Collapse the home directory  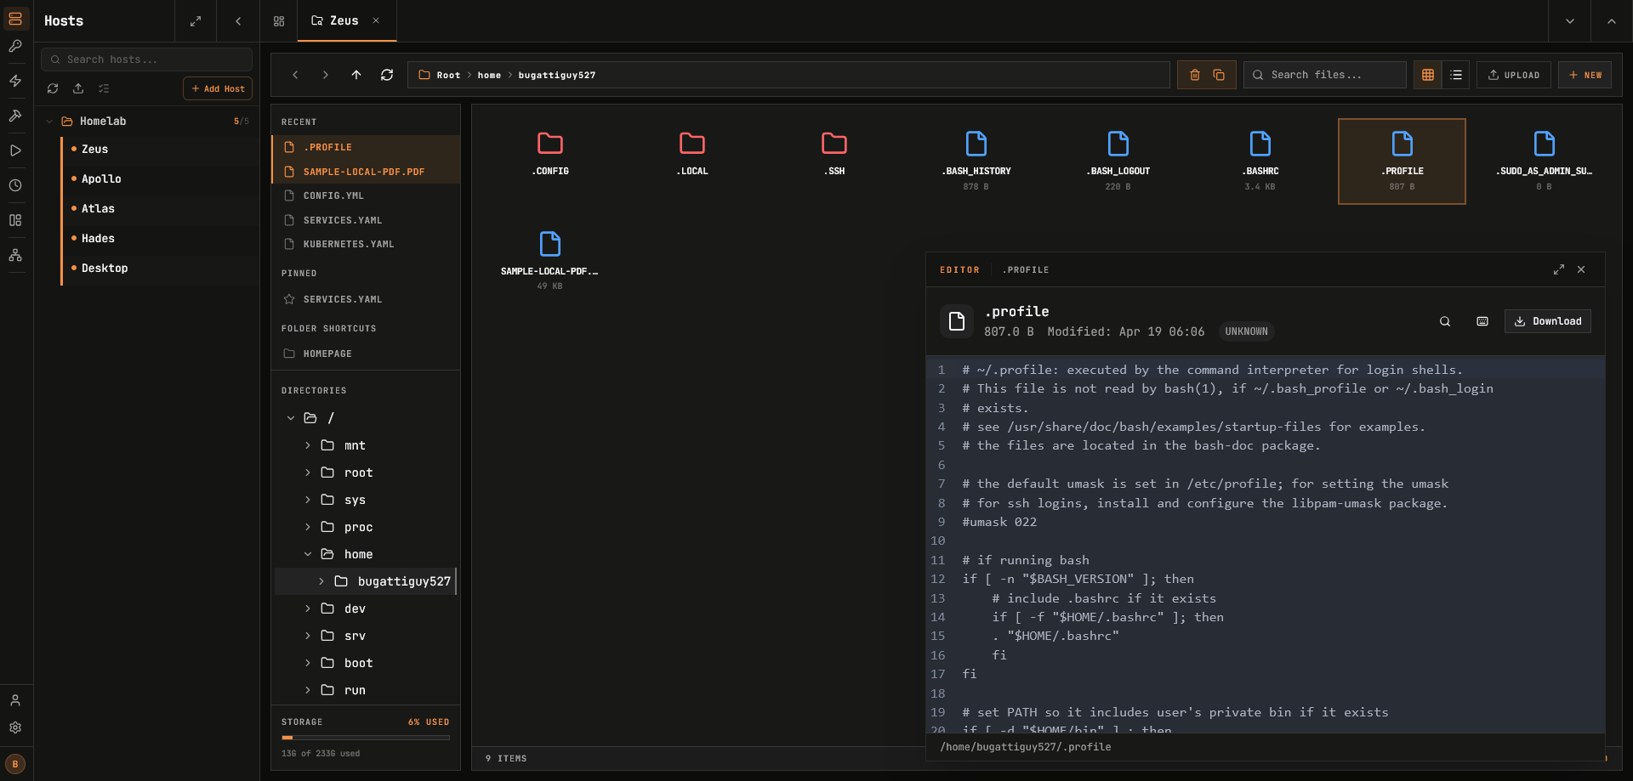point(308,554)
